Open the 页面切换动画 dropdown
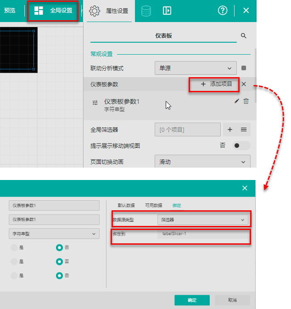Screen dimensions: 291x309 coord(202,162)
